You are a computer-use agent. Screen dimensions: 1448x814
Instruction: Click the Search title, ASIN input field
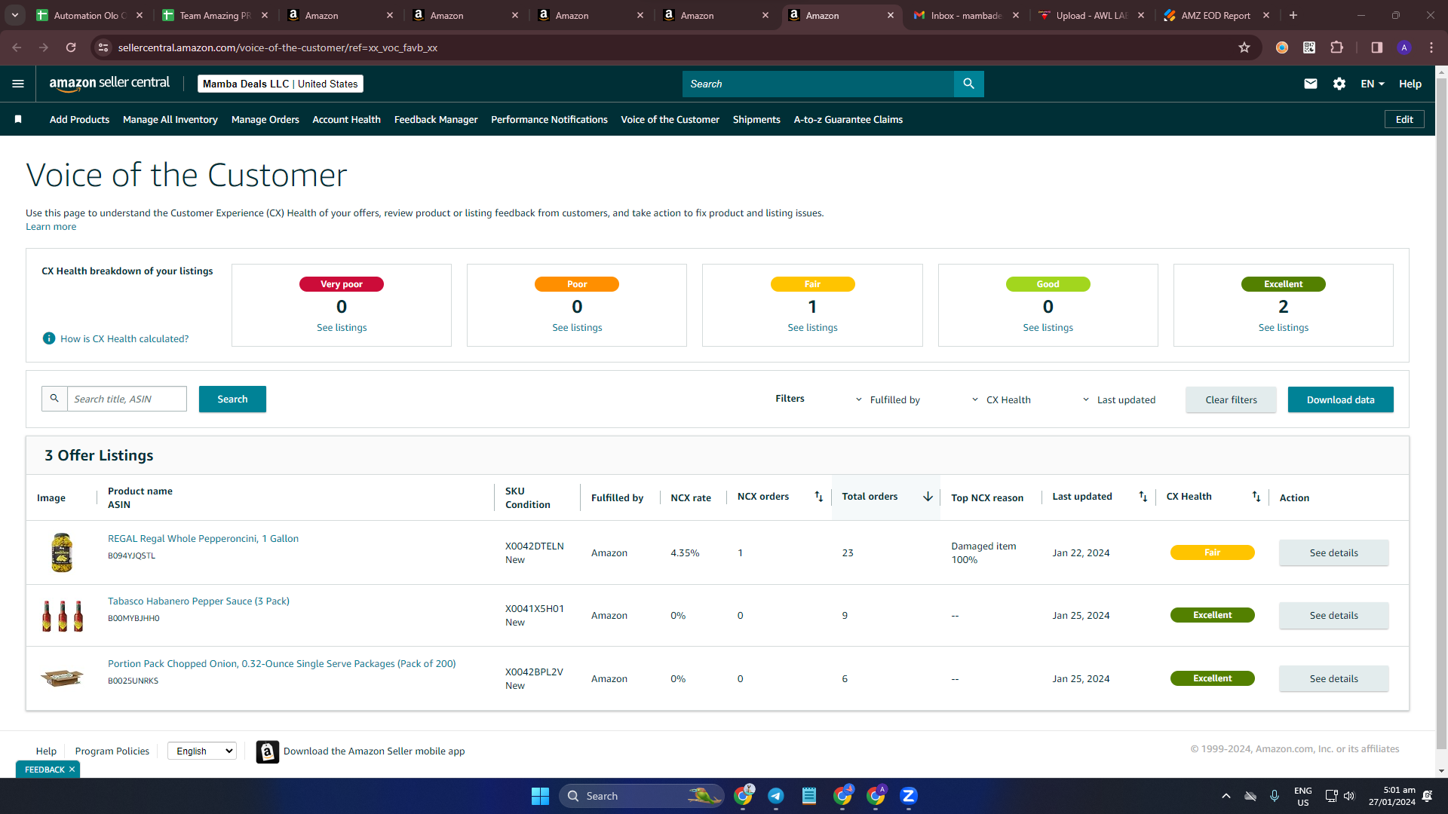pyautogui.click(x=127, y=399)
